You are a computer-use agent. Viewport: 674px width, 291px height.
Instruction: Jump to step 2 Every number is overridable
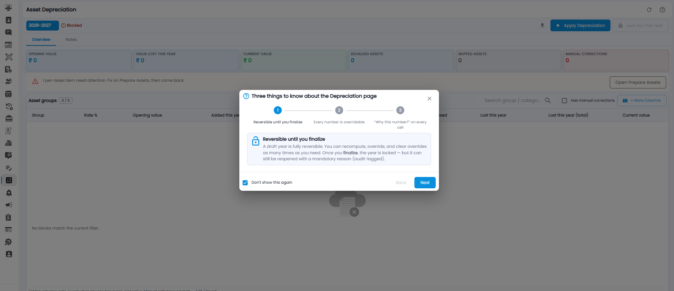point(339,110)
